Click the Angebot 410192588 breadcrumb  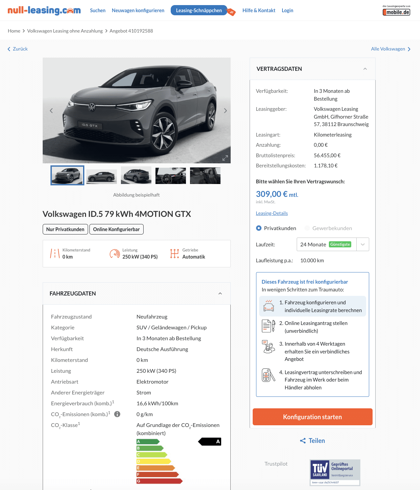(131, 31)
